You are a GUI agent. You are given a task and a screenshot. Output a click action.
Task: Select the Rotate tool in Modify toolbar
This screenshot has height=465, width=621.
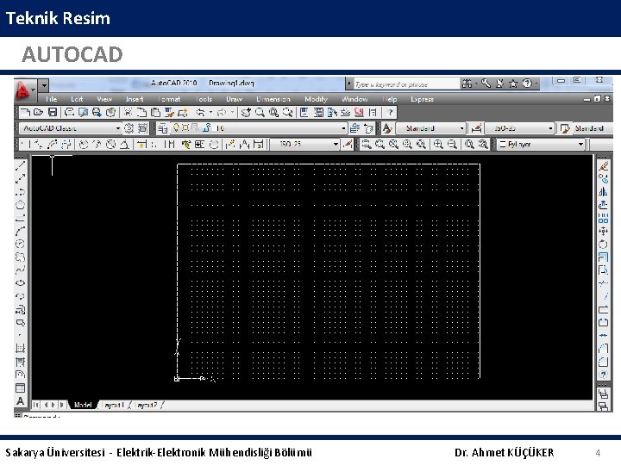click(603, 244)
